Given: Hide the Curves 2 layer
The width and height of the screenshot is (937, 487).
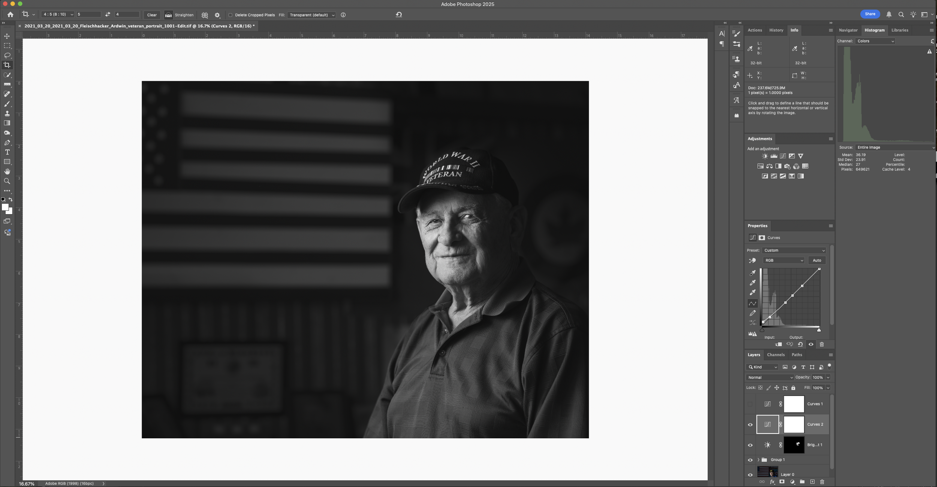Looking at the screenshot, I should 750,424.
